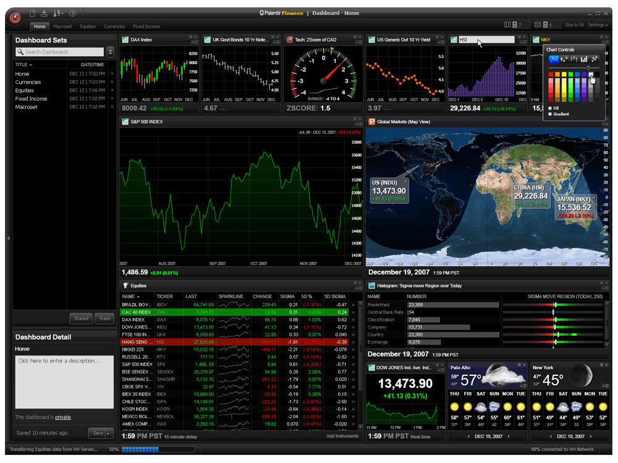618x463 pixels.
Task: Open the Tach ZScore panel options menu
Action: 357,42
